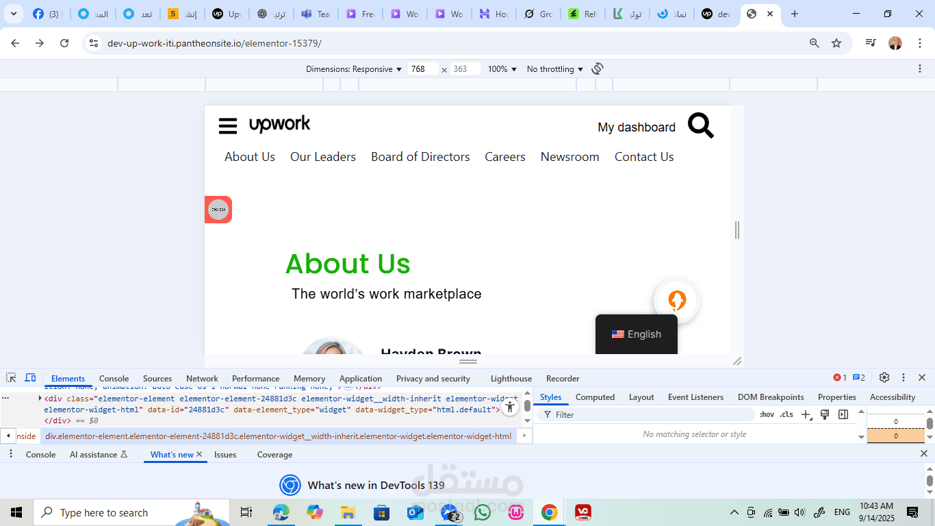Open the AI assistance drawer tab
The height and width of the screenshot is (526, 935).
[99, 454]
